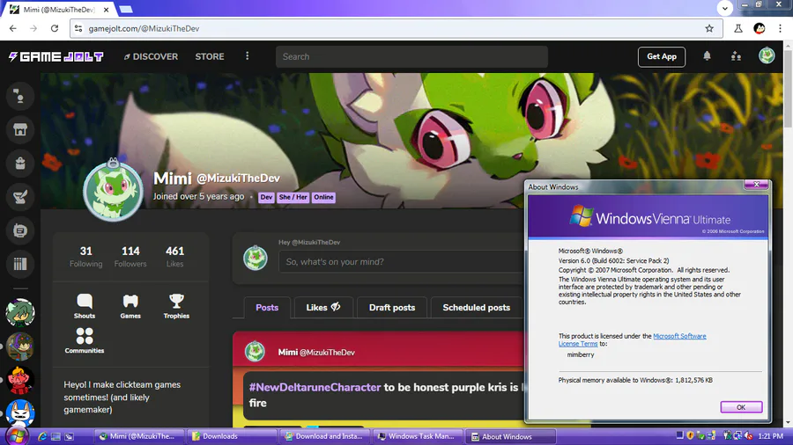Click the 'So, what's on your mind?' field
Image resolution: width=793 pixels, height=445 pixels.
pyautogui.click(x=401, y=262)
